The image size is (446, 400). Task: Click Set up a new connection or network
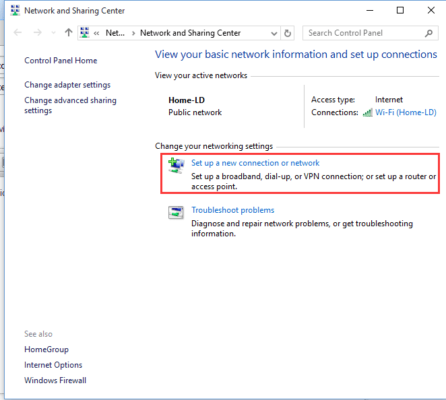(x=255, y=163)
